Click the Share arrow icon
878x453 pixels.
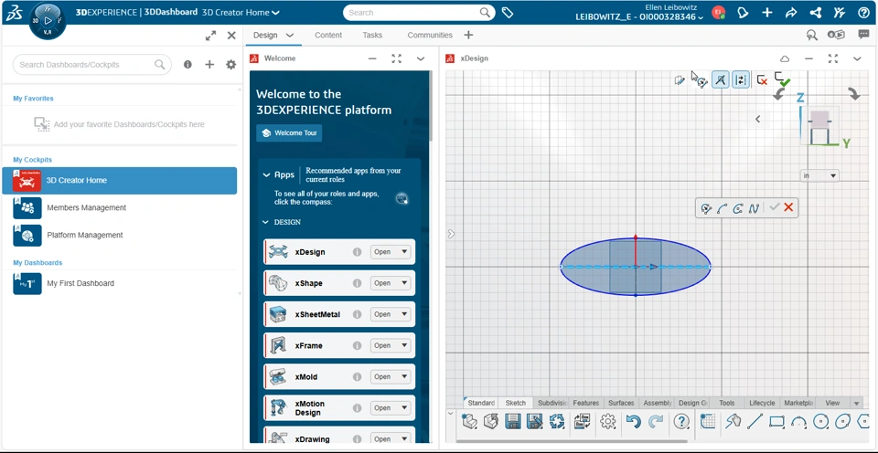point(790,12)
